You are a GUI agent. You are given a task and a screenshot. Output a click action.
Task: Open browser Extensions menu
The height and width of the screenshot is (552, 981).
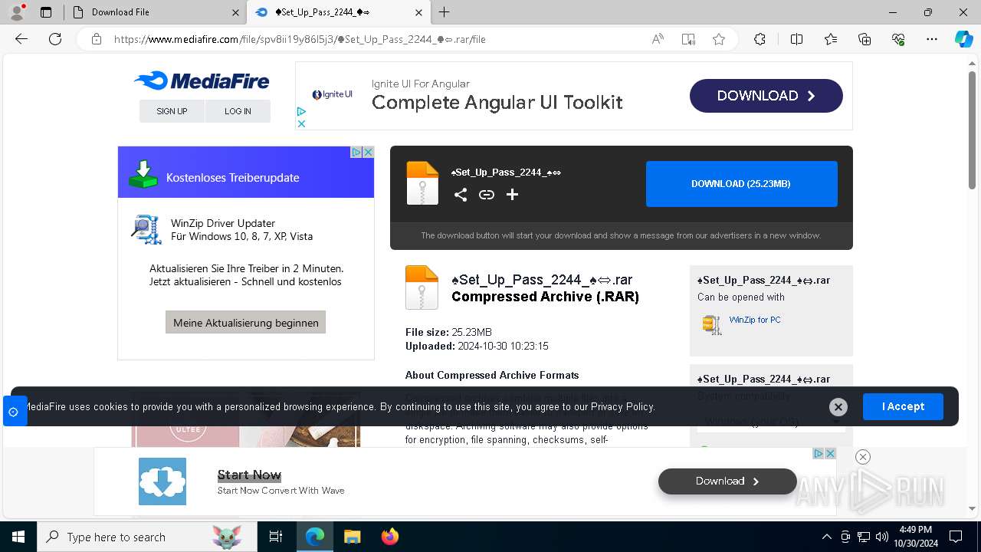click(760, 39)
